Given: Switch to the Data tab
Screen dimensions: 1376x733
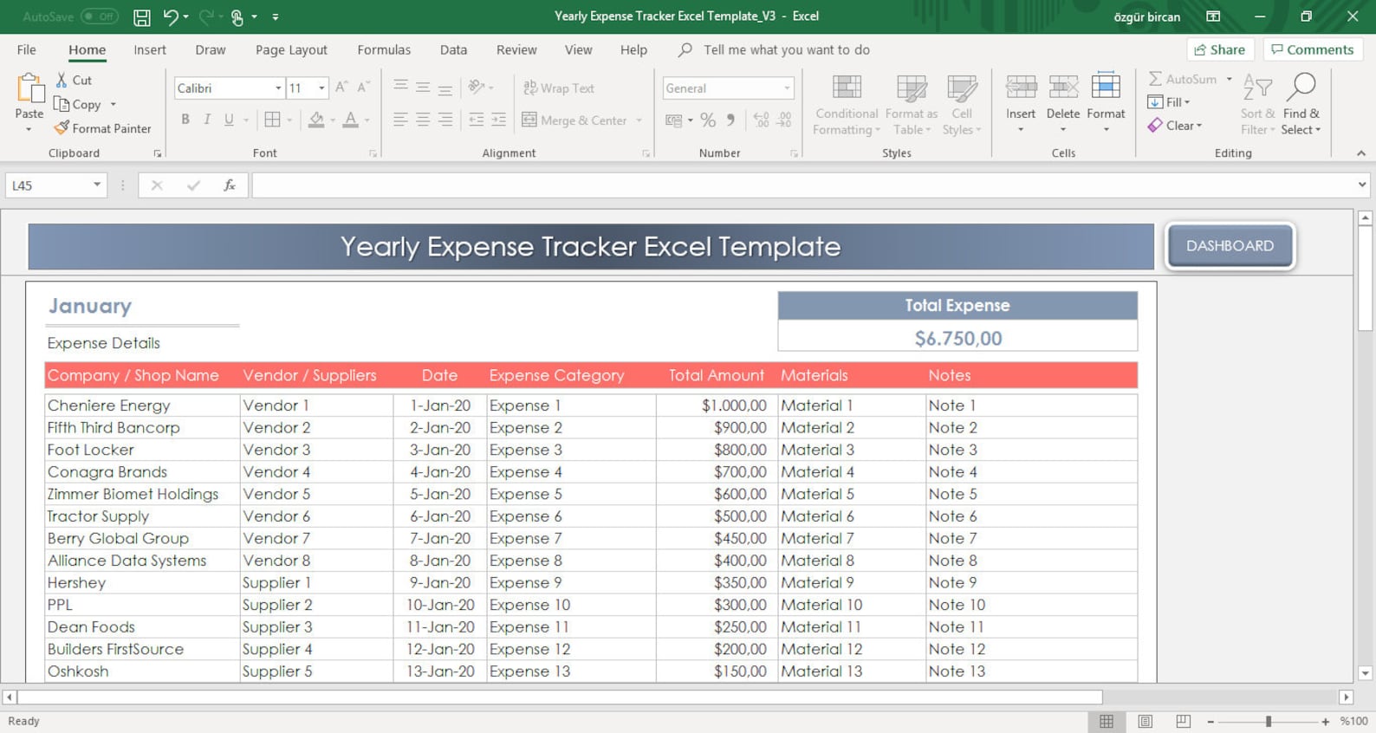Looking at the screenshot, I should tap(453, 49).
